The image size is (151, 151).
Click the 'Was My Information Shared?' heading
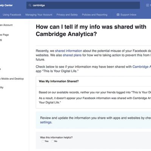59,81
